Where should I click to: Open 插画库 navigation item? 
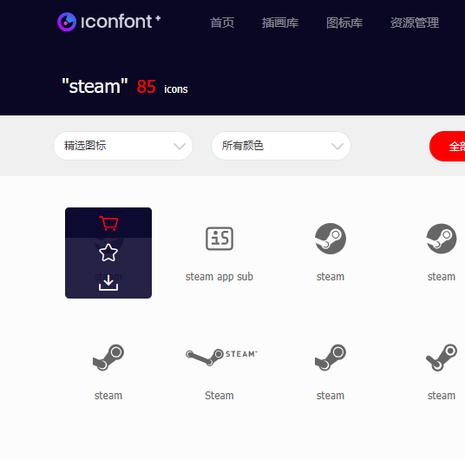click(280, 23)
